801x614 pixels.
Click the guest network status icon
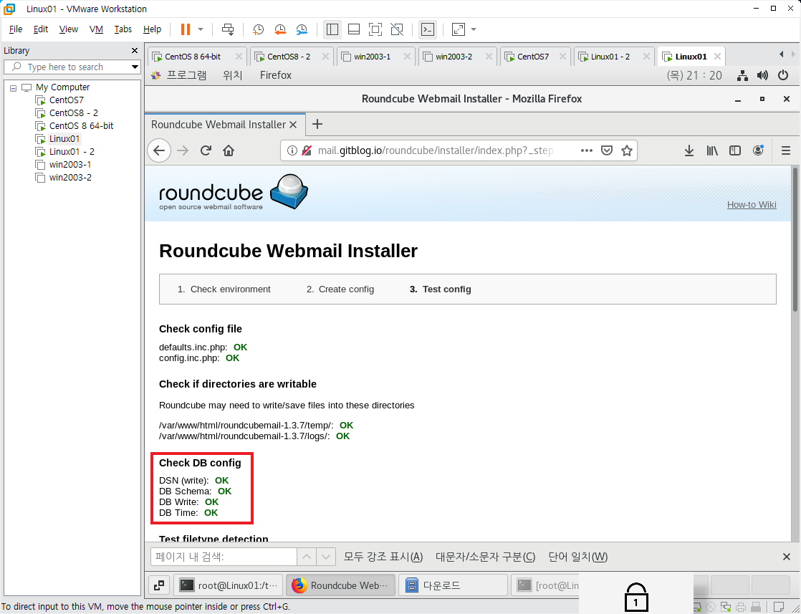click(742, 76)
